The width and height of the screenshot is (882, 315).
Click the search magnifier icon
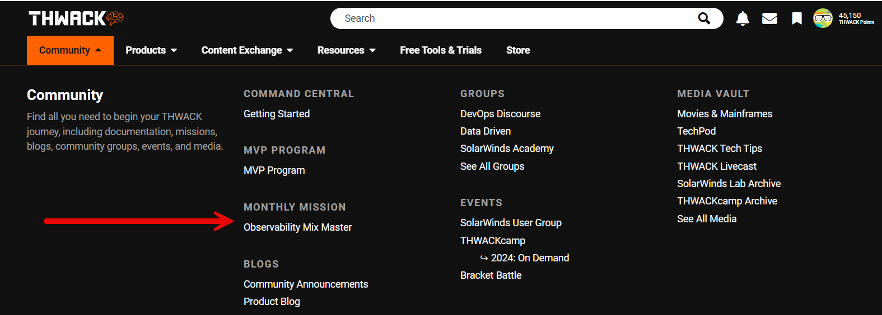704,18
